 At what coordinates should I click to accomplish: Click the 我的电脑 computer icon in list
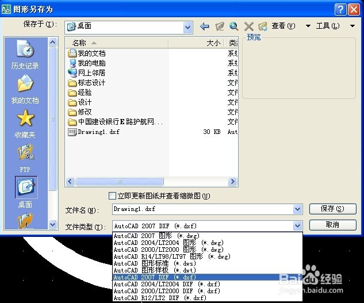[x=72, y=63]
